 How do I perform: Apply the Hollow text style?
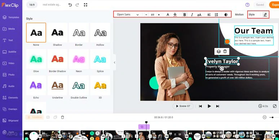click(100, 32)
